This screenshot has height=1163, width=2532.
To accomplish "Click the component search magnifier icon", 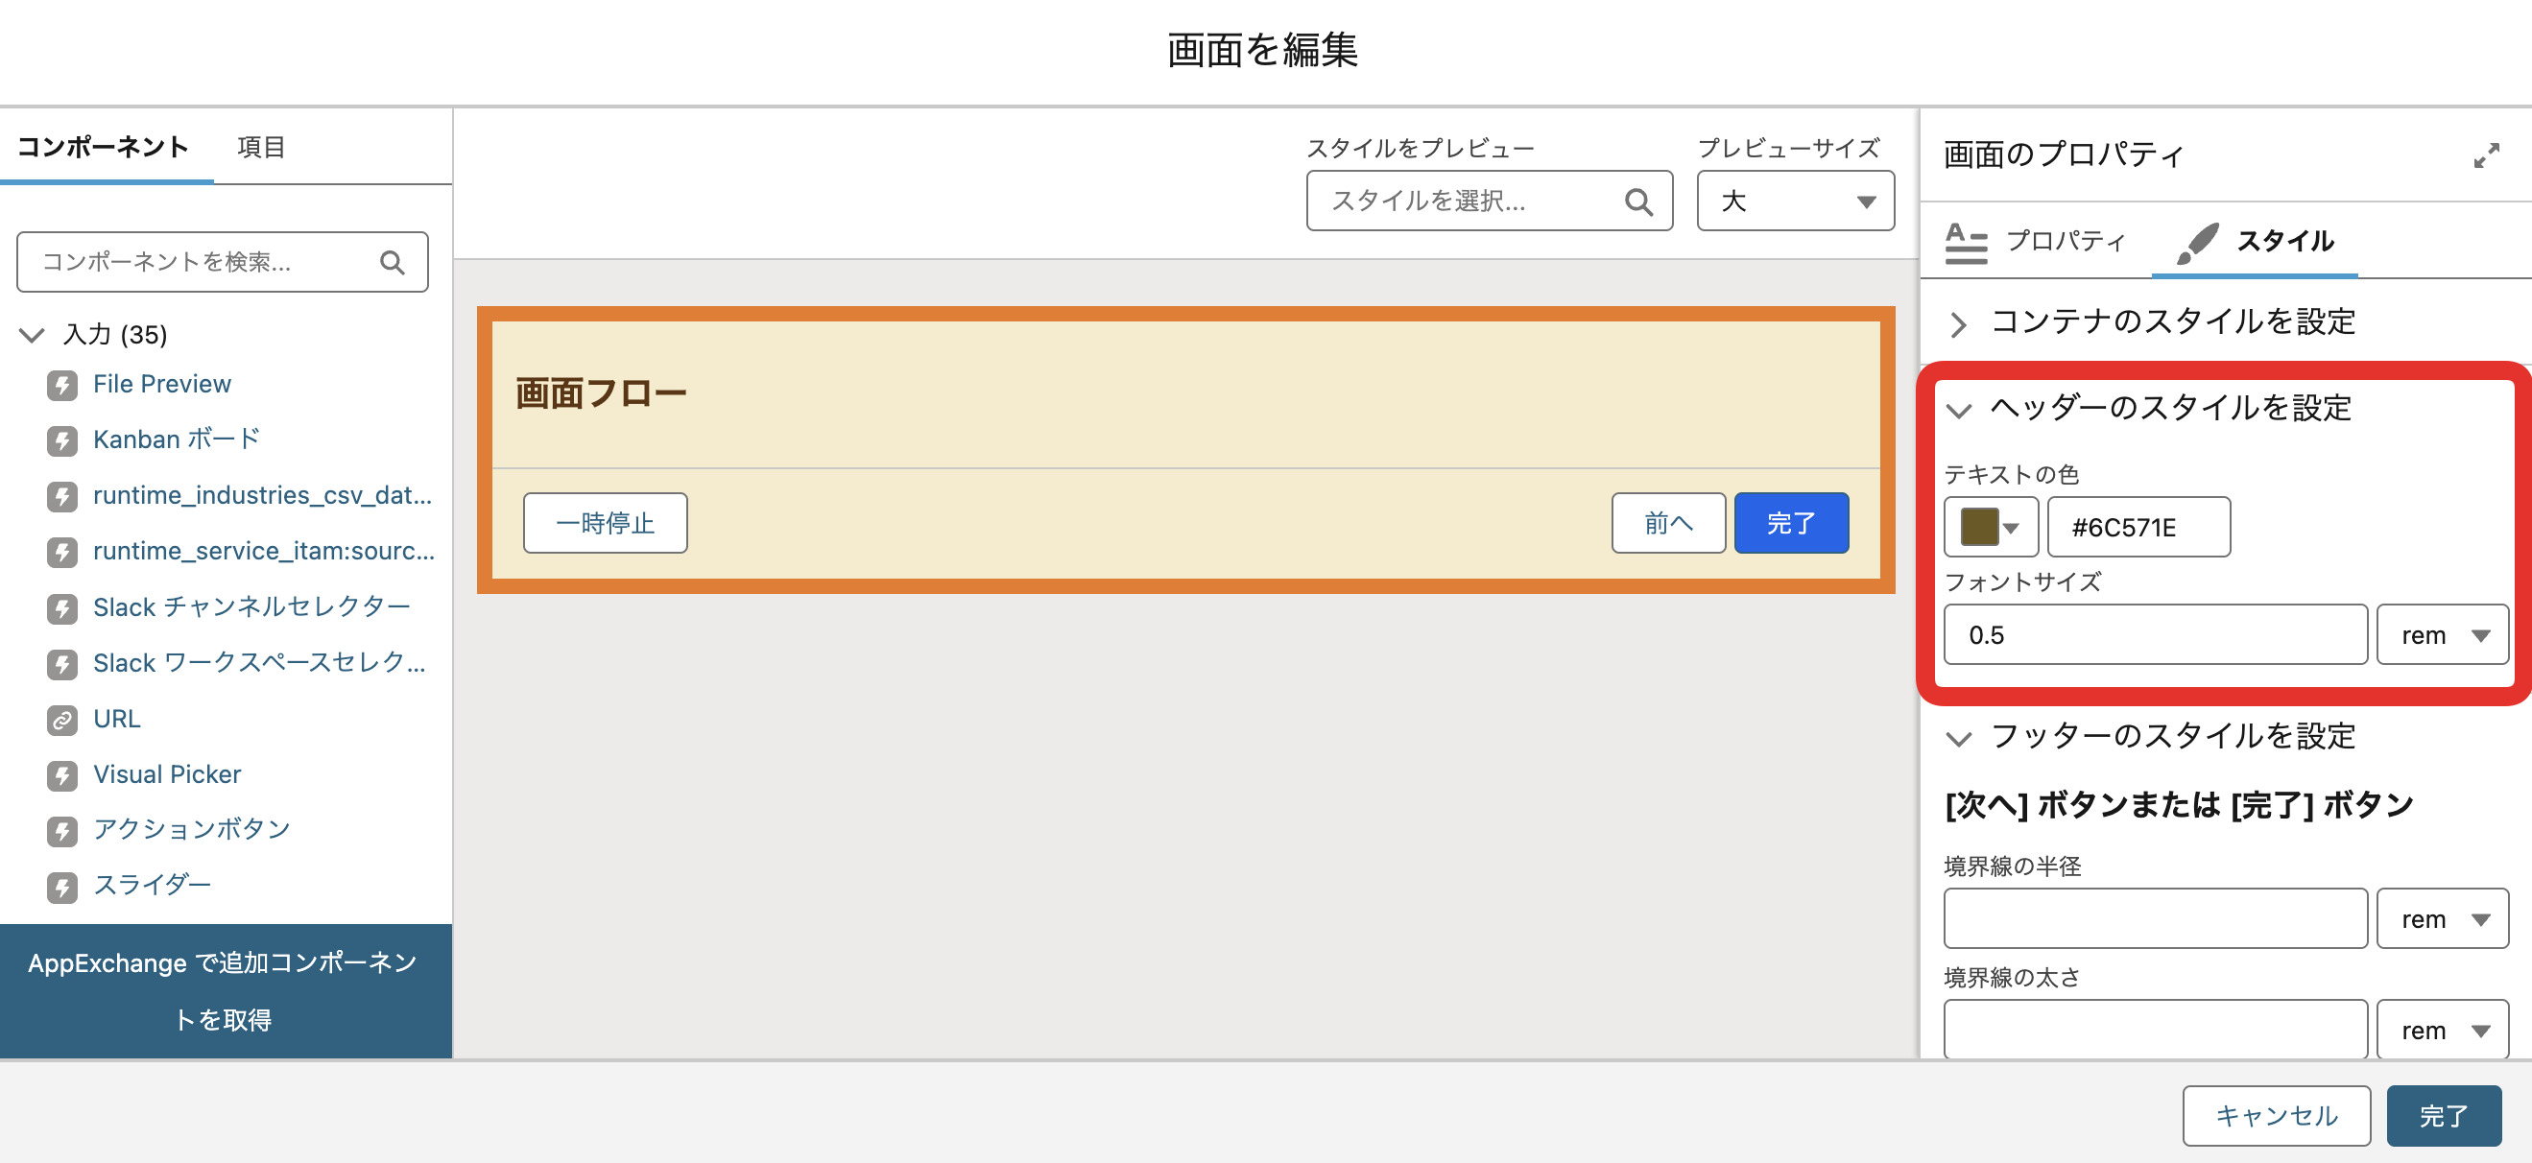I will click(393, 262).
